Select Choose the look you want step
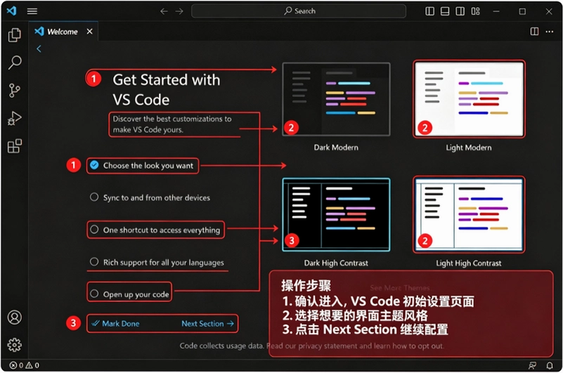Viewport: 563px width, 373px height. pyautogui.click(x=142, y=166)
